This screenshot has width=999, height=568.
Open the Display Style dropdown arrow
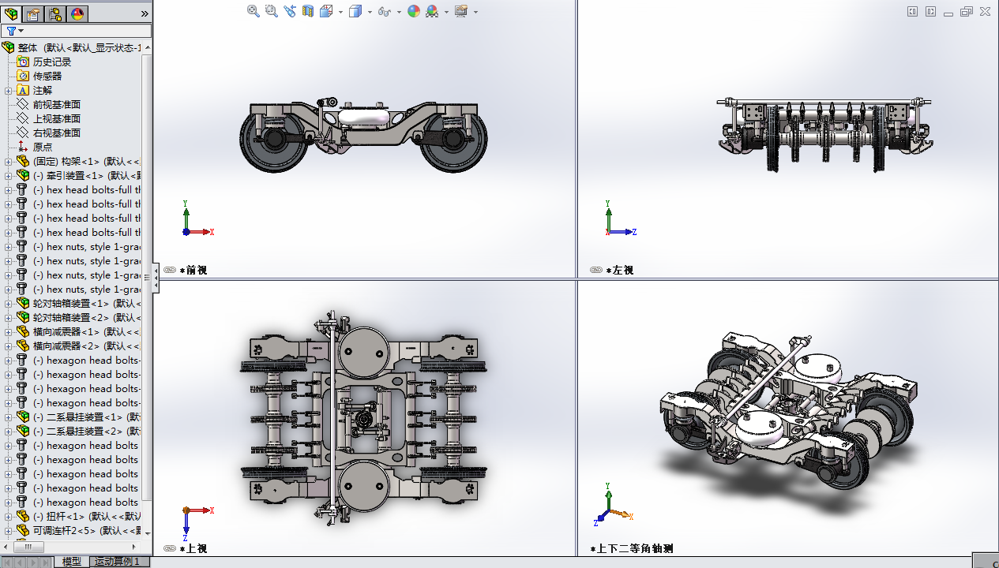click(370, 12)
